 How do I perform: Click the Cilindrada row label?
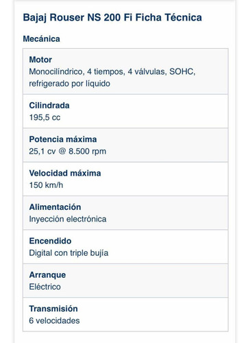point(49,106)
